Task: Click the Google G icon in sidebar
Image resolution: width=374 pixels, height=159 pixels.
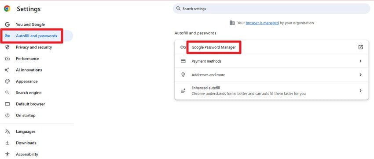Action: (x=7, y=25)
